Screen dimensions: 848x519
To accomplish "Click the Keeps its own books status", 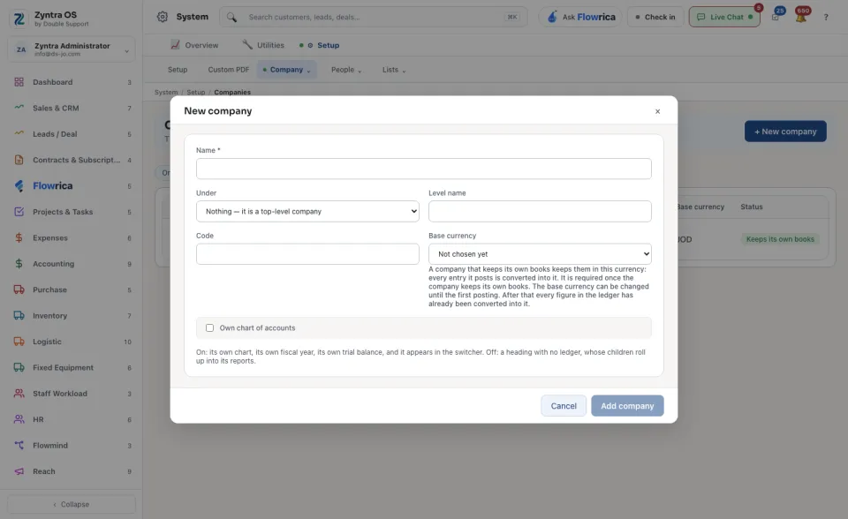I will click(x=780, y=239).
